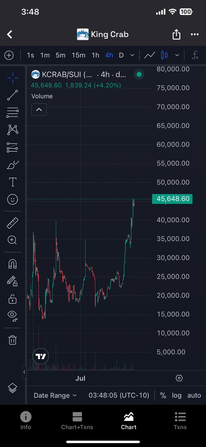Viewport: 206px width, 447px height.
Task: Switch to line chart style
Action: [150, 56]
